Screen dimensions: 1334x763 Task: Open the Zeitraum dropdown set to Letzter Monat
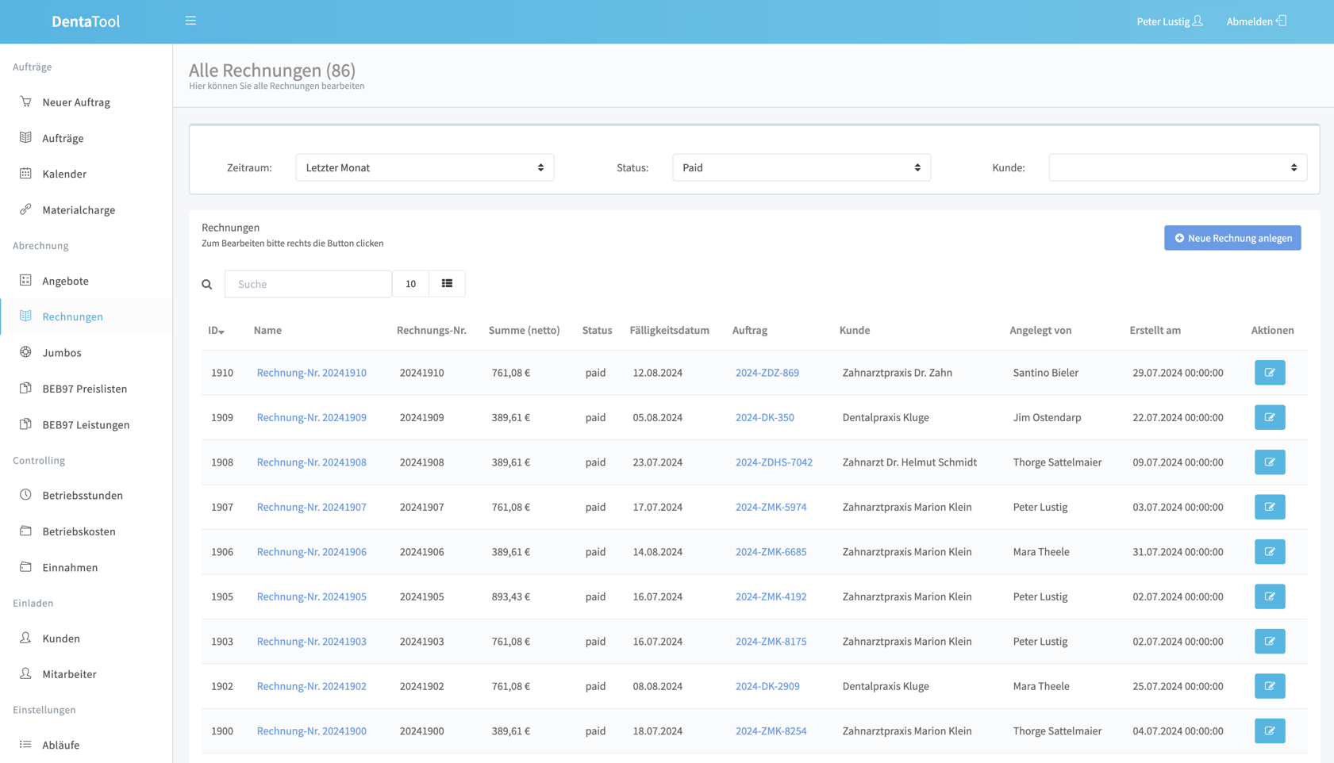tap(425, 167)
